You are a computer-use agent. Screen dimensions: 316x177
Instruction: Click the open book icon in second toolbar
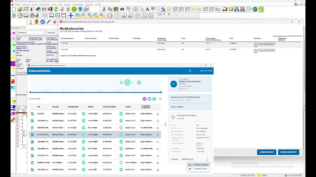(x=26, y=15)
